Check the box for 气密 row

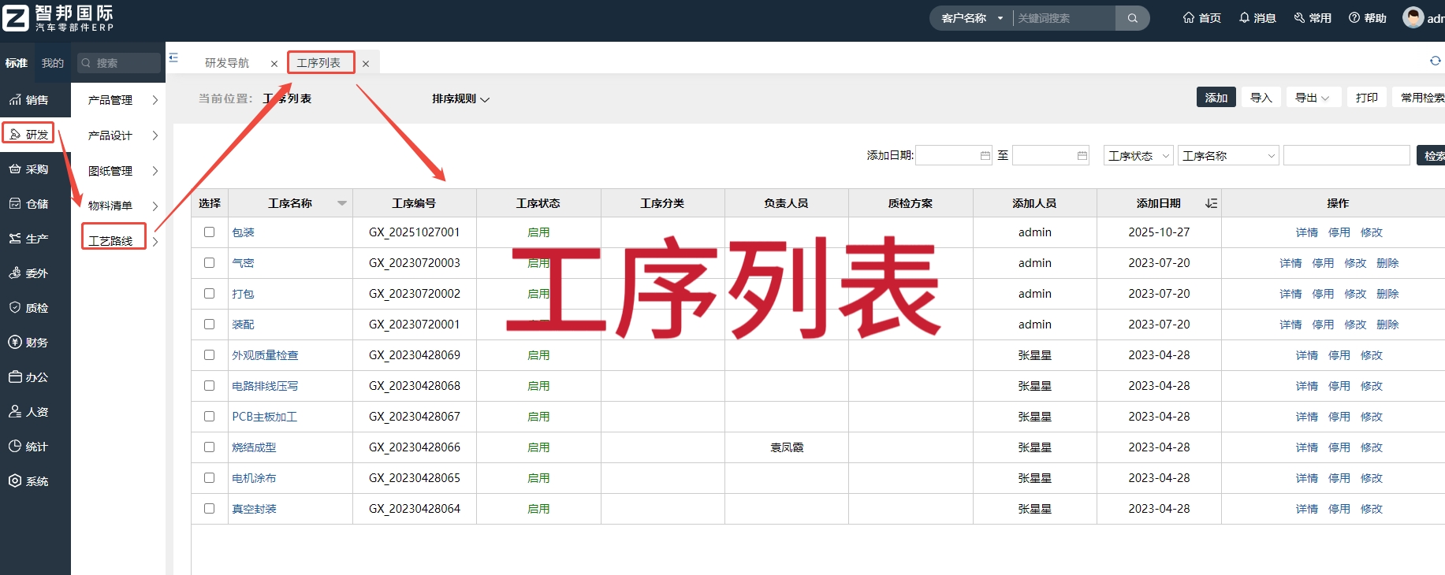(209, 262)
